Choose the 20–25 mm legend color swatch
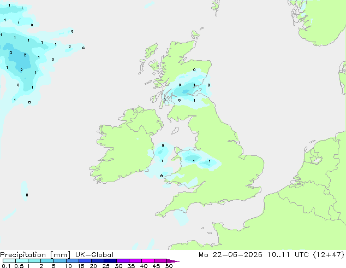Screen dimensions: 346x268 point(97,261)
